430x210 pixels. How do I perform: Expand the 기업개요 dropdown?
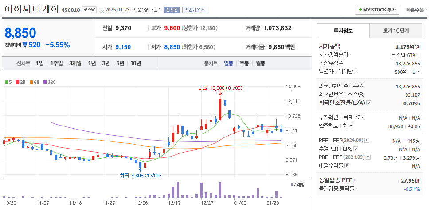[194, 10]
